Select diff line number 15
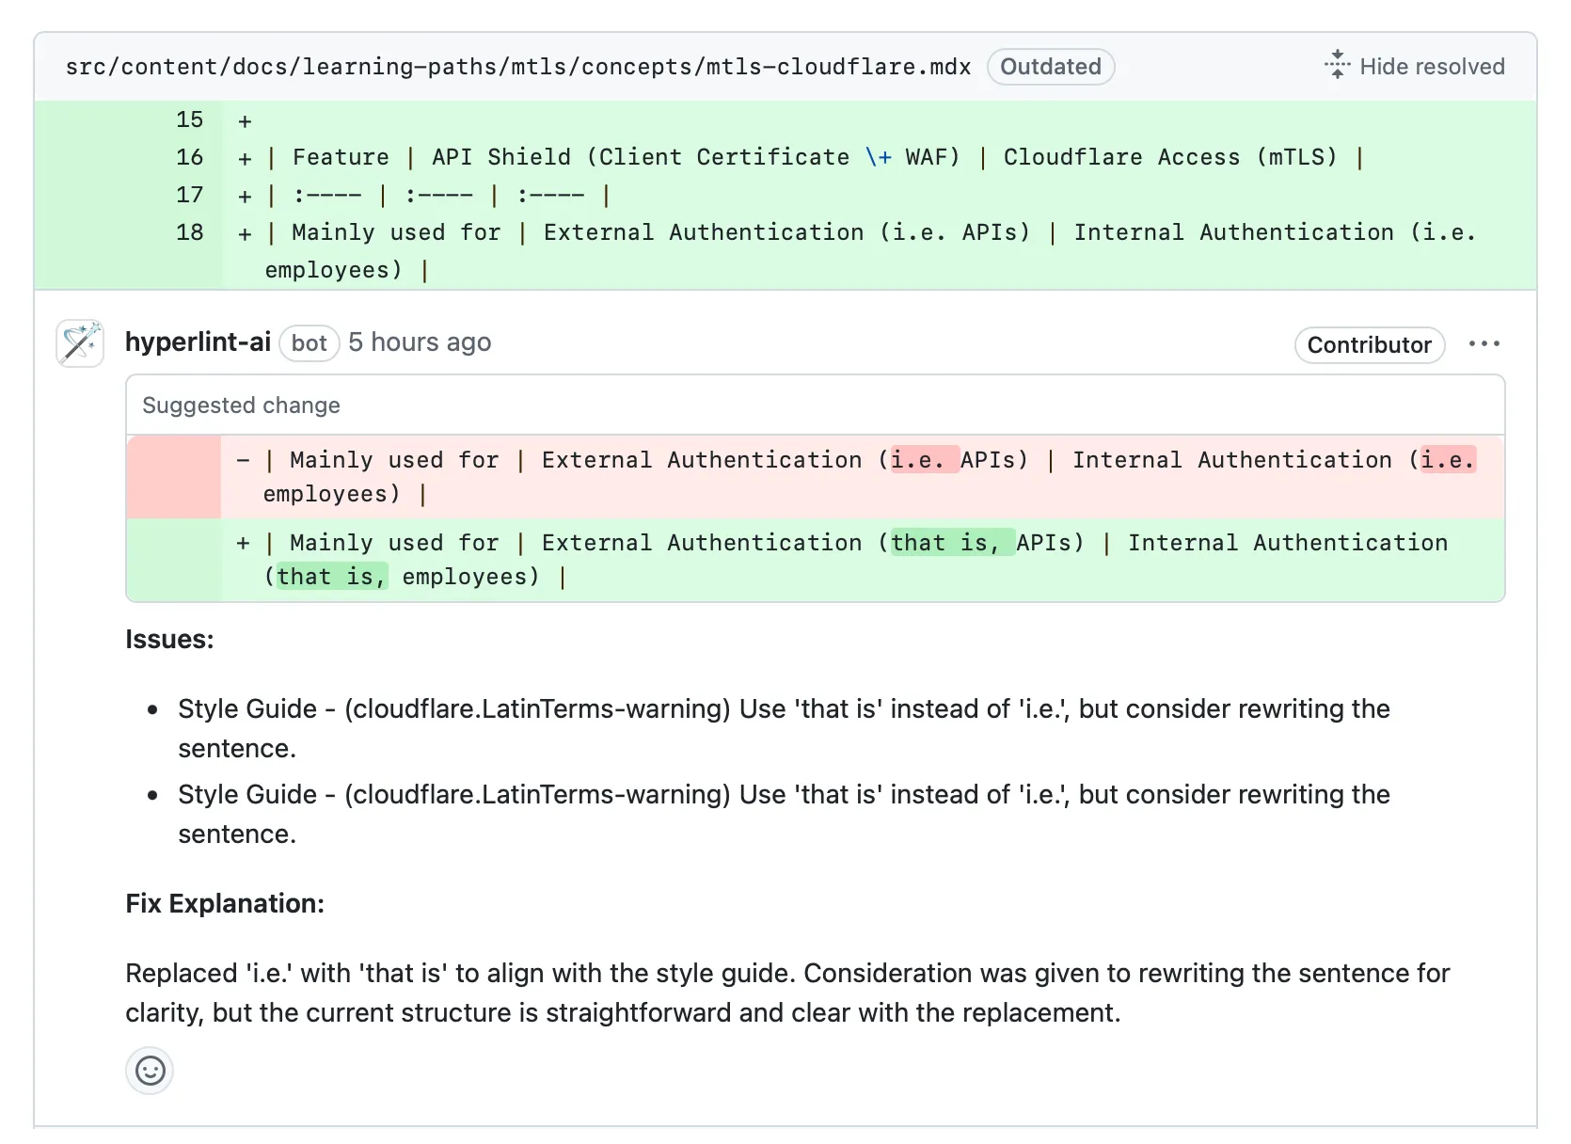 [189, 120]
